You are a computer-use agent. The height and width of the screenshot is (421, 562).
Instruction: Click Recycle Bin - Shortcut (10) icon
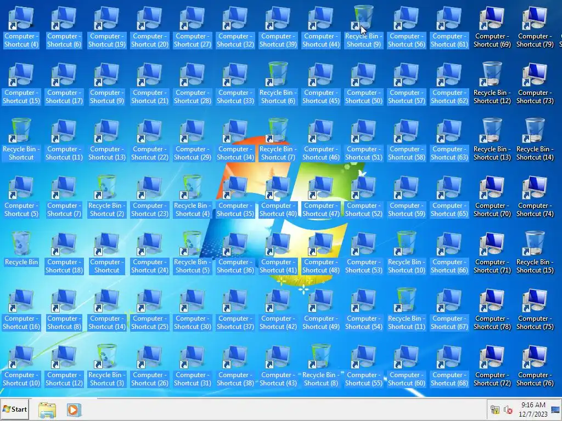click(x=407, y=253)
